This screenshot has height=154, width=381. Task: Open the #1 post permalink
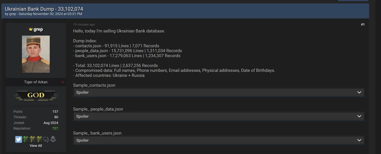pos(363,24)
